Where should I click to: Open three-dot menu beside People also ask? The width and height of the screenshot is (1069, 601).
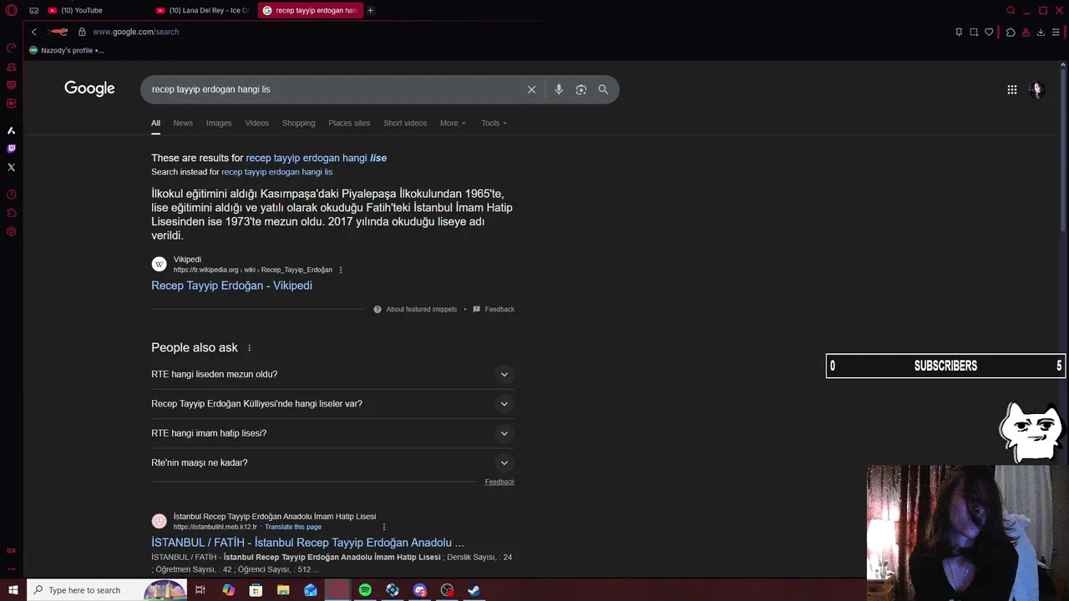coord(249,348)
